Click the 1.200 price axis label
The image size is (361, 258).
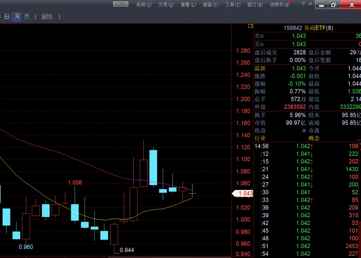[243, 99]
